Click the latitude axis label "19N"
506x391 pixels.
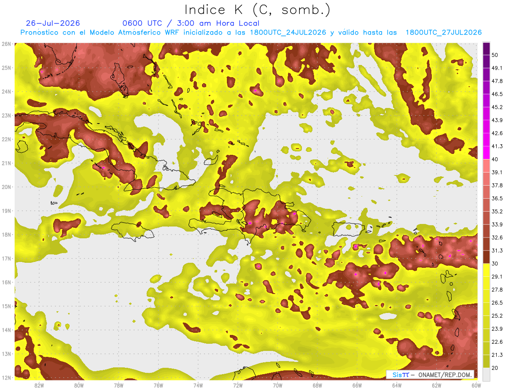pos(6,210)
